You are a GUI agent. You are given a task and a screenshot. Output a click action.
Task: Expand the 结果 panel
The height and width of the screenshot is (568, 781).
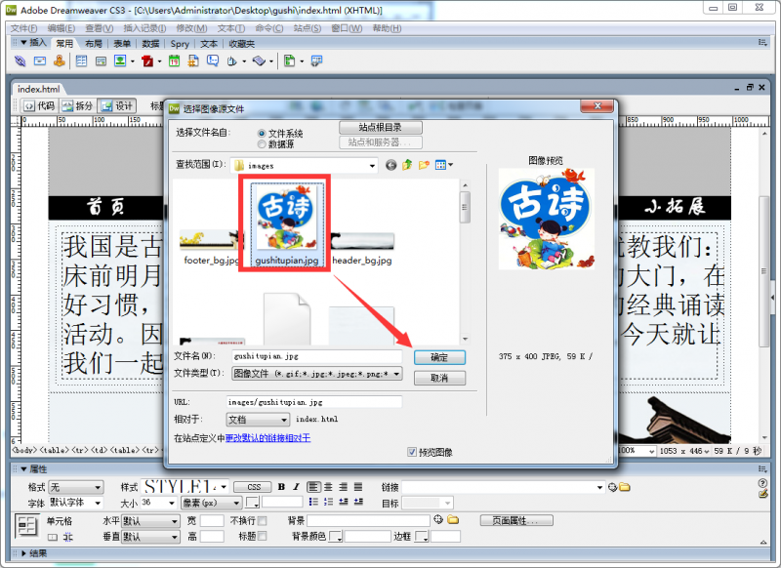tap(23, 553)
